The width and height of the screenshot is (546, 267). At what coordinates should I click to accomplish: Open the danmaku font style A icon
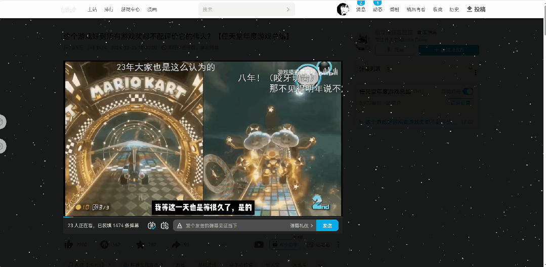(180, 226)
